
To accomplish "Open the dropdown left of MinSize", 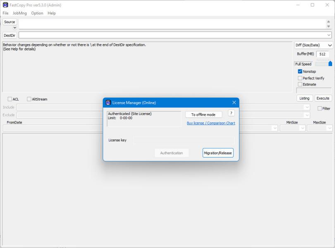I will [275, 128].
